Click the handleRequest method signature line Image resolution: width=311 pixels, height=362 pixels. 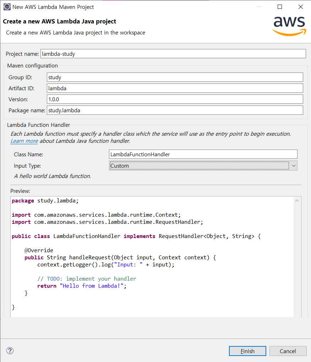(120, 258)
